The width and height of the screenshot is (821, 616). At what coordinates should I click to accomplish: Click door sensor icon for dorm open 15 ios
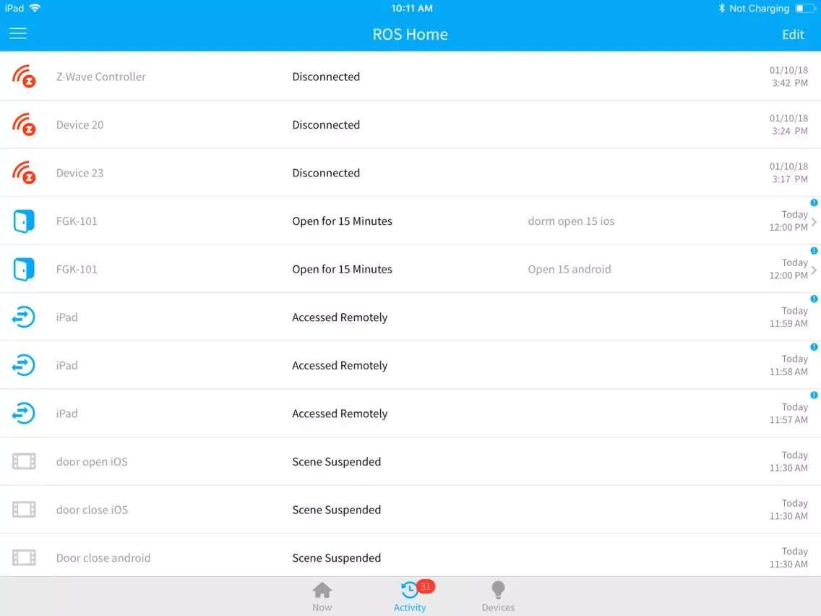(24, 221)
